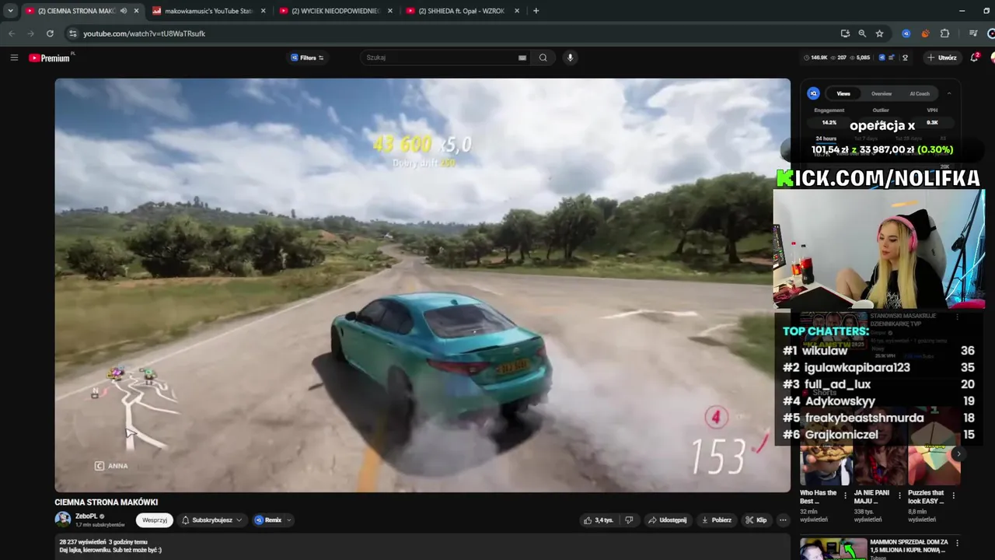Reload the page in Chrome
Screen dimensions: 995x560
50,33
